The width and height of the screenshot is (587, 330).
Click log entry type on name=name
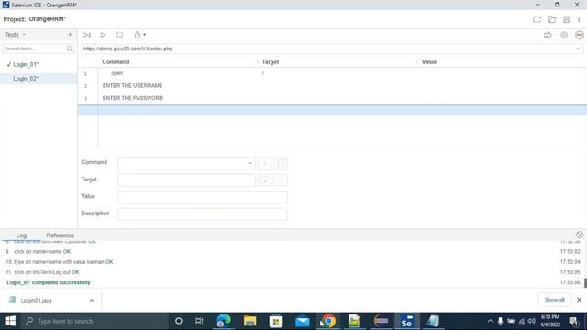click(59, 262)
